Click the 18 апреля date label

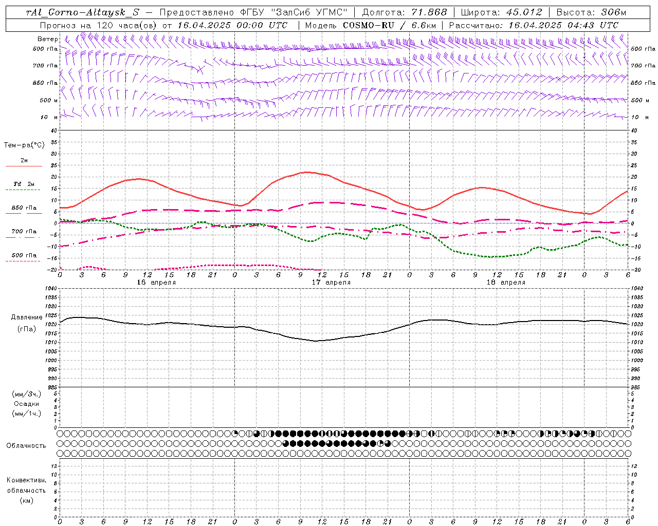coord(506,283)
